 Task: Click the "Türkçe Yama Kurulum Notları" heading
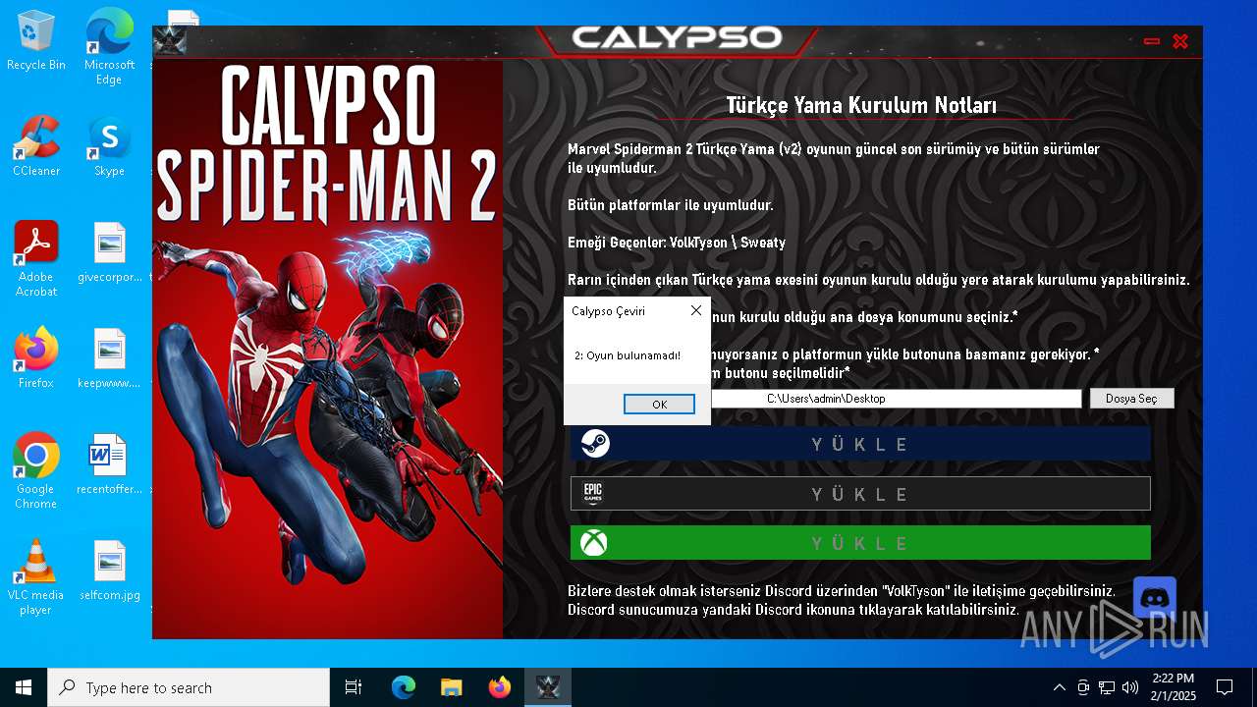861,104
